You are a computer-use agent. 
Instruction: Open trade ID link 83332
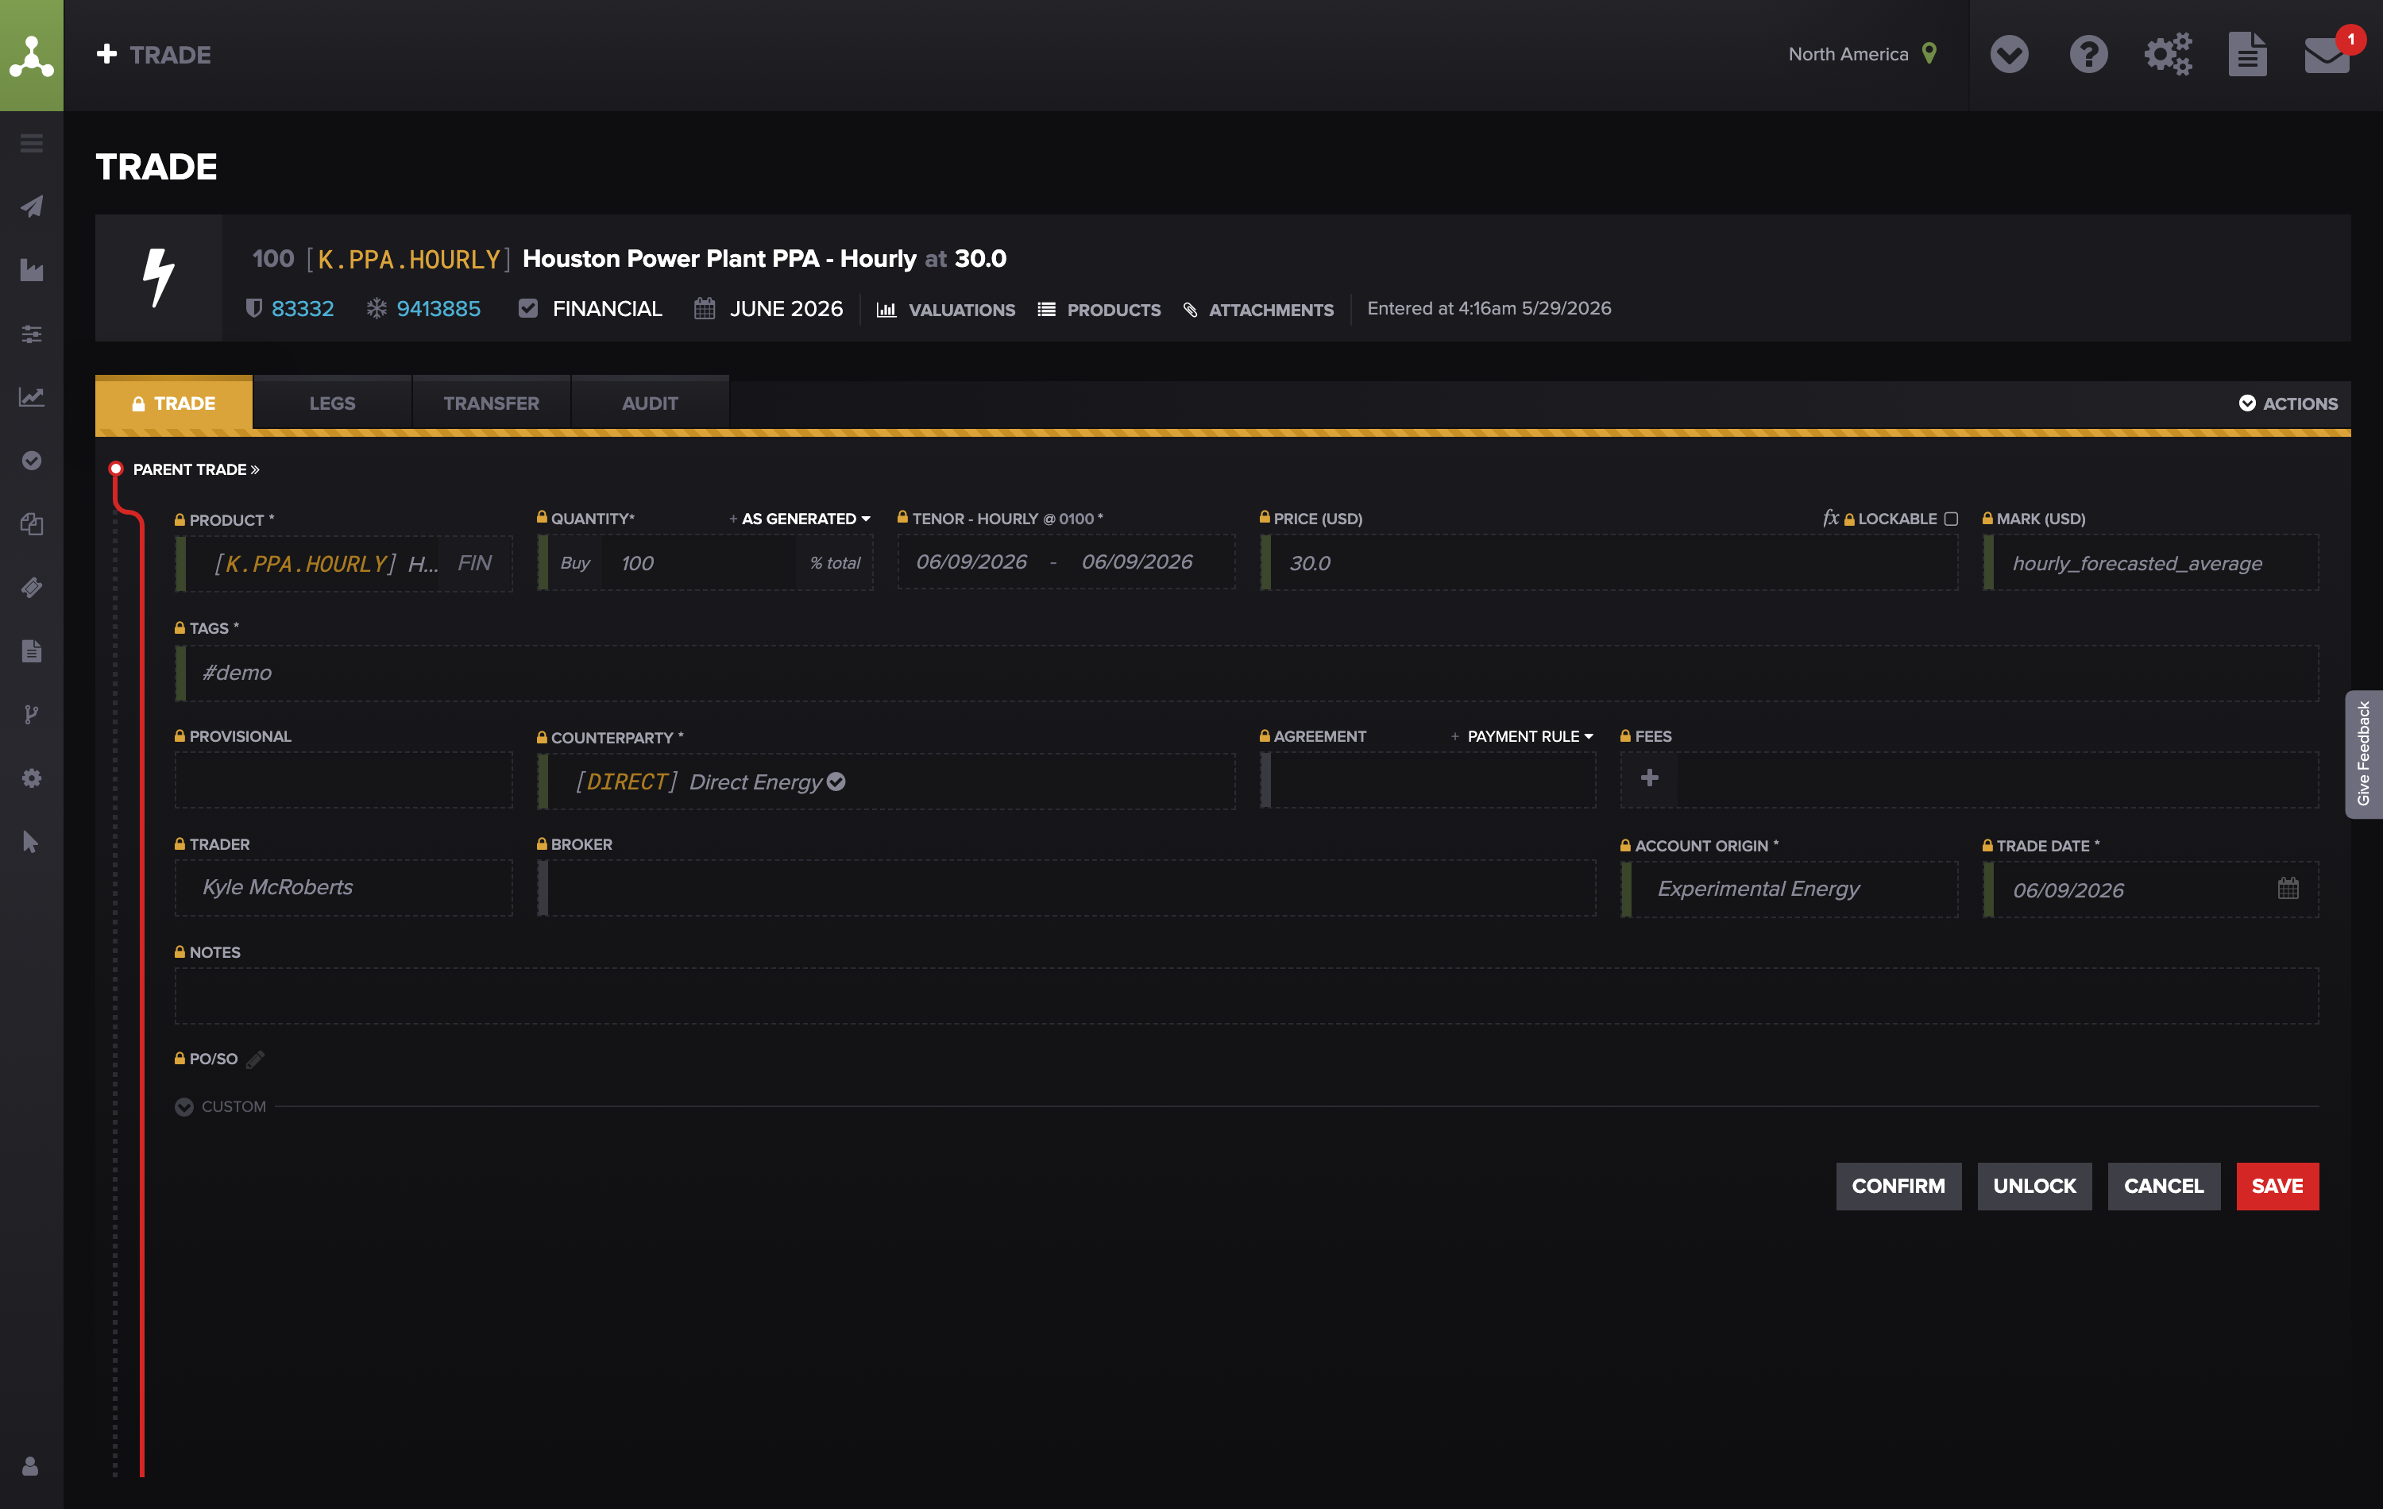click(x=303, y=309)
